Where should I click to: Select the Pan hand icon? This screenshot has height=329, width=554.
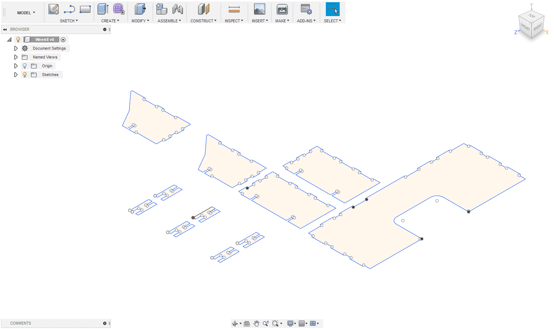[x=256, y=324]
